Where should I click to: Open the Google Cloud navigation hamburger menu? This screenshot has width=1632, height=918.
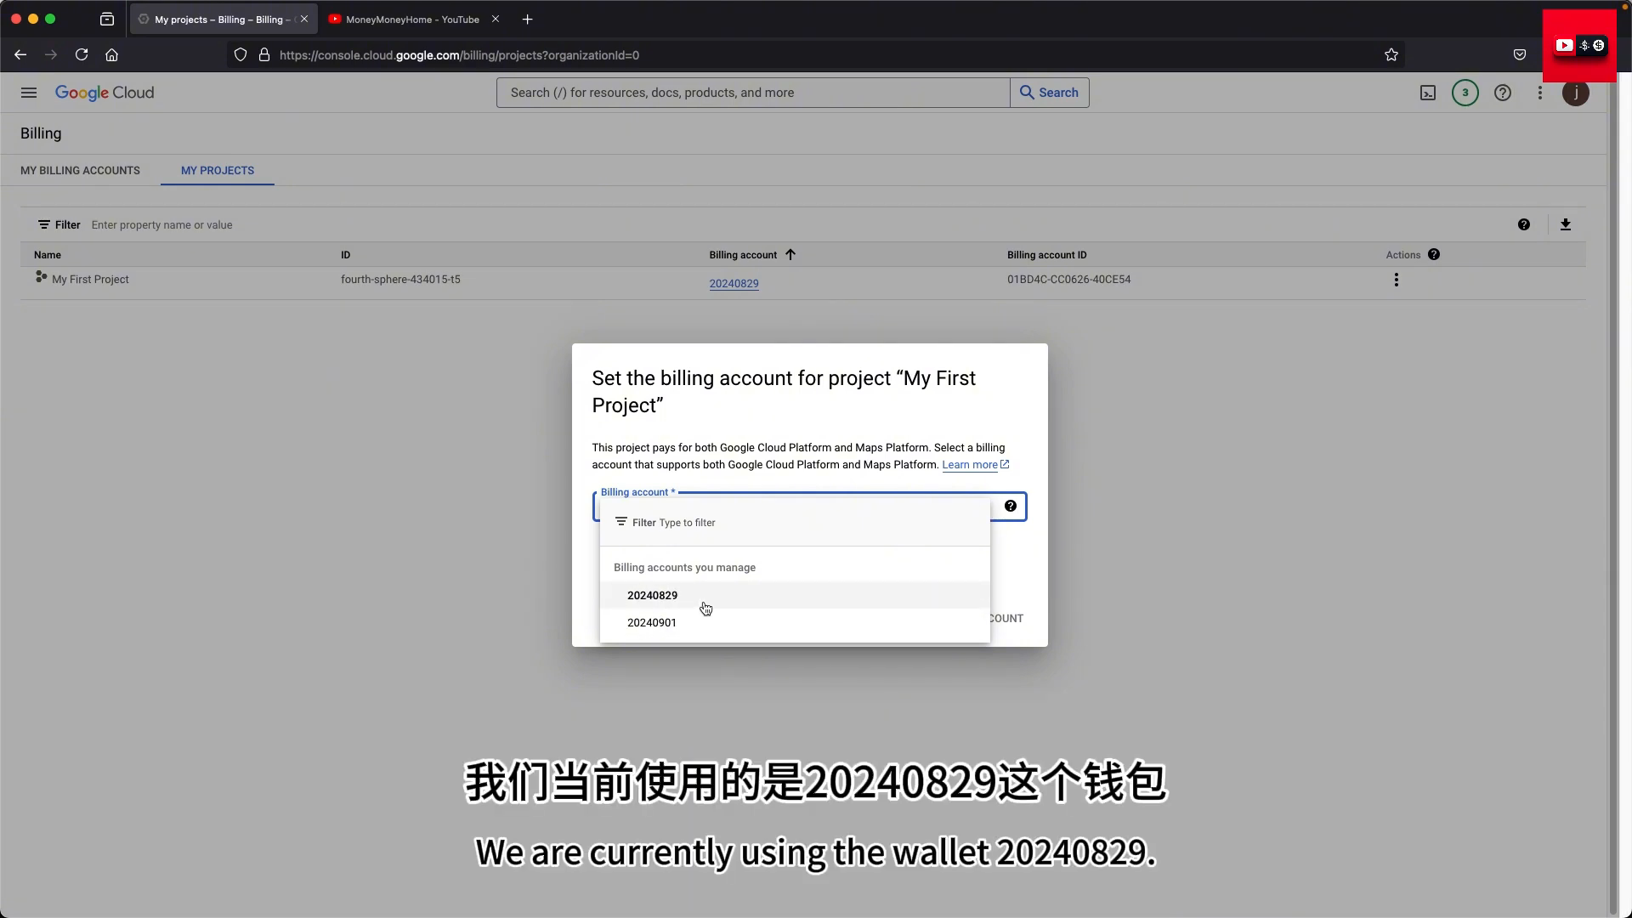[x=29, y=93]
